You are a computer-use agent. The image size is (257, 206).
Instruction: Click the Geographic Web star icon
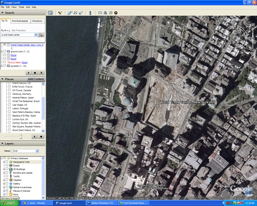11,162
